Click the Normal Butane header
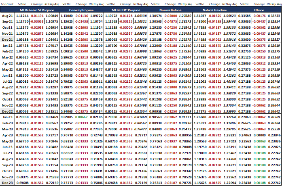282x186 pixels. (170, 10)
